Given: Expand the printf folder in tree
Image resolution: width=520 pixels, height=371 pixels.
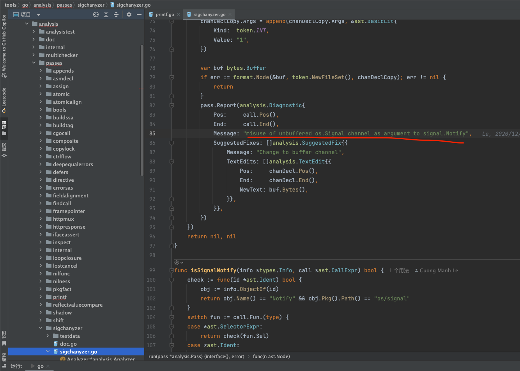Looking at the screenshot, I should click(41, 297).
